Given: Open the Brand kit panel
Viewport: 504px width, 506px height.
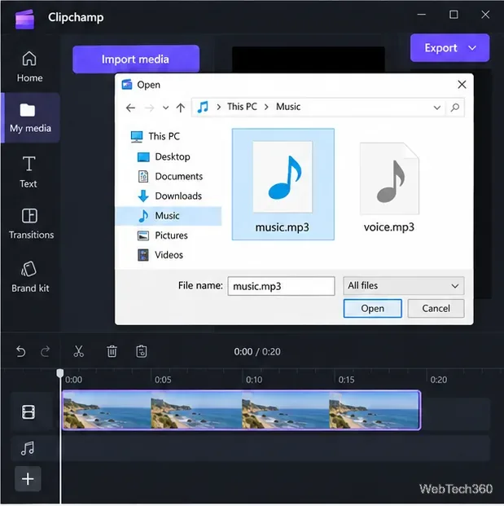Looking at the screenshot, I should 30,277.
